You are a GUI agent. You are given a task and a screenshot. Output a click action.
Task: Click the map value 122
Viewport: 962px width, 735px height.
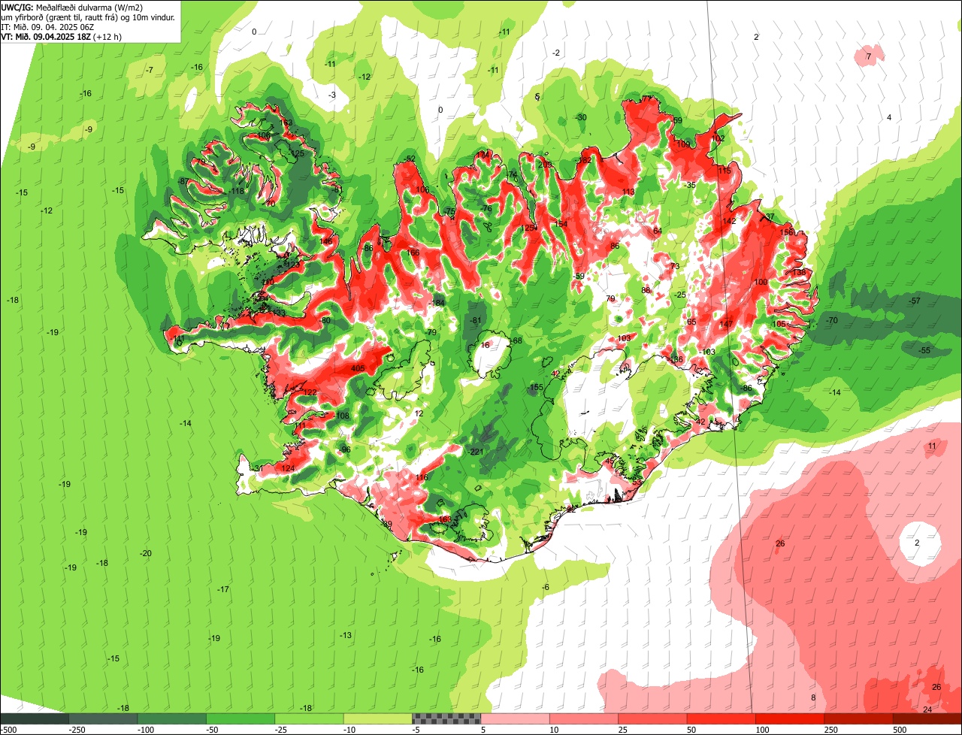click(x=310, y=393)
